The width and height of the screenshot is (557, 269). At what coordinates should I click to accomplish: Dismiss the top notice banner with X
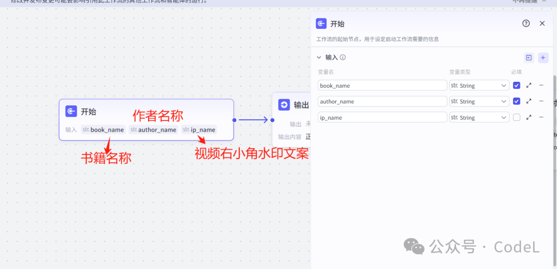tap(544, 2)
